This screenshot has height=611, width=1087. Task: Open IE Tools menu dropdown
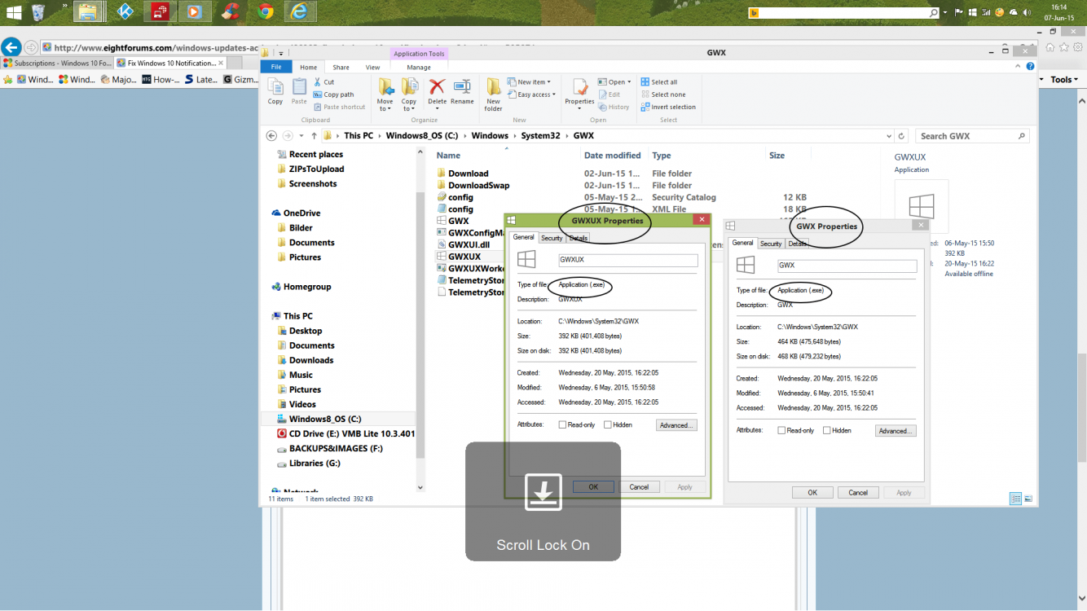tap(1064, 79)
